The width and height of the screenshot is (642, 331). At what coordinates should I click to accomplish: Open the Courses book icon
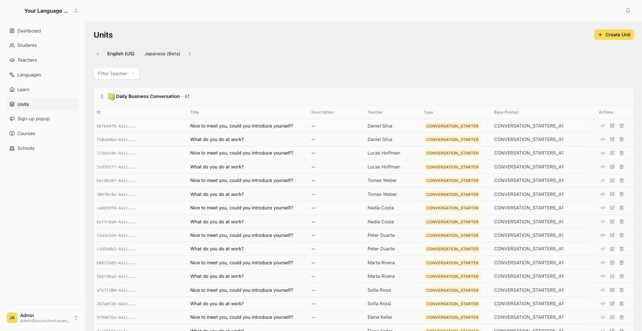tap(12, 133)
